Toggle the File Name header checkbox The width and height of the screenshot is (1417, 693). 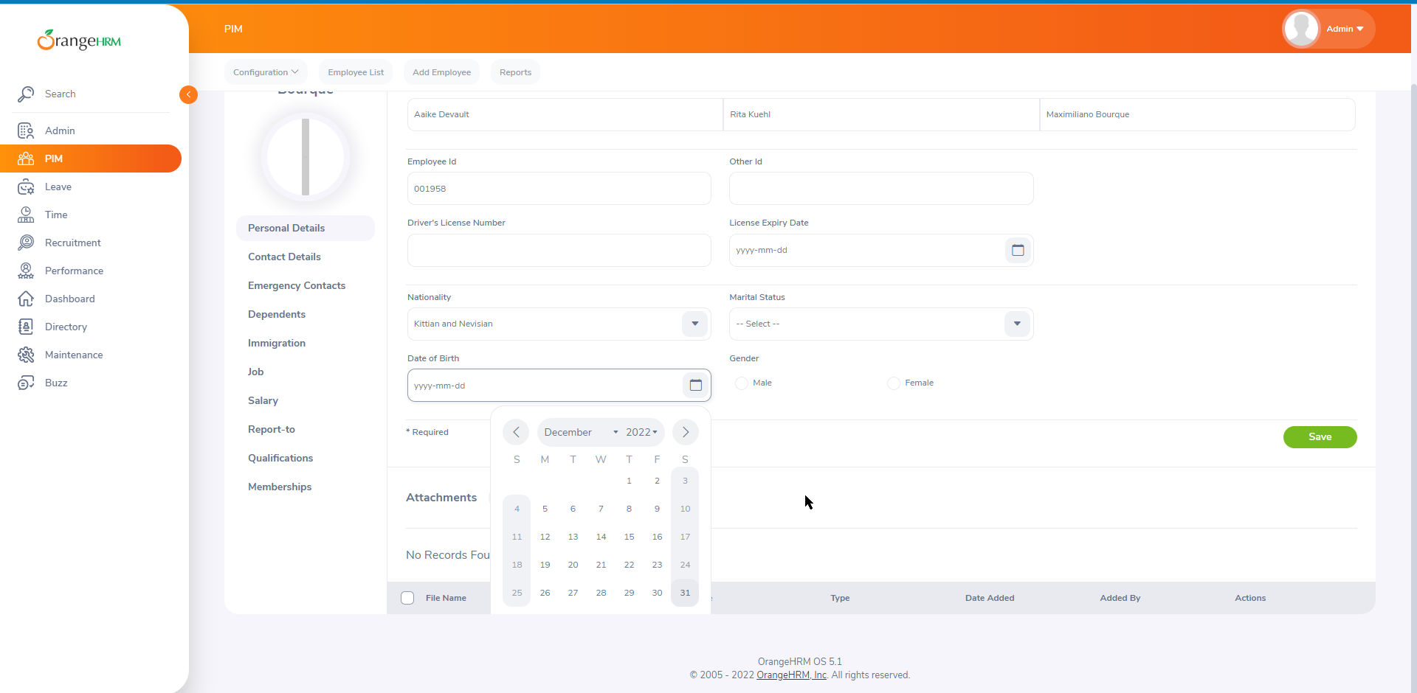[x=407, y=598]
